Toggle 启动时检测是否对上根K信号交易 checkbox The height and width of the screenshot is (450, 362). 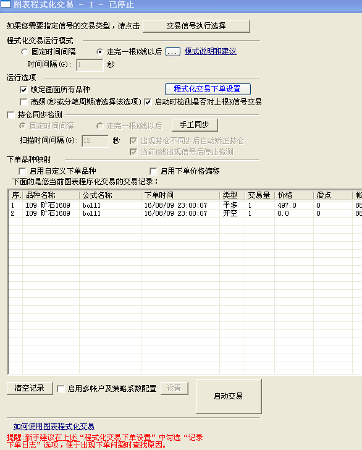tap(148, 102)
